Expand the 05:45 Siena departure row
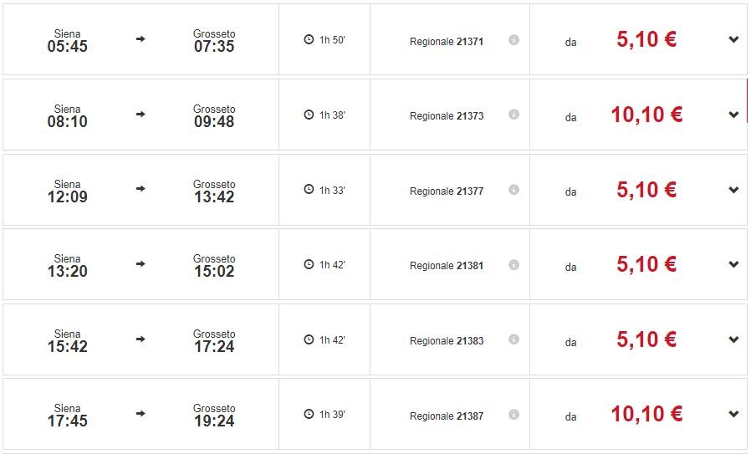This screenshot has width=751, height=454. pyautogui.click(x=733, y=39)
